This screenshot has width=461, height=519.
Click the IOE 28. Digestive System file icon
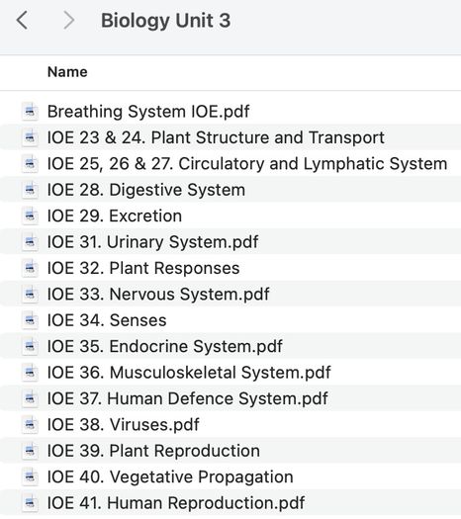point(30,190)
